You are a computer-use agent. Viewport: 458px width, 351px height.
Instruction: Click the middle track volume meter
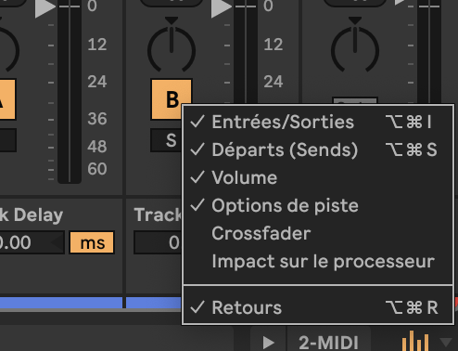point(246,53)
